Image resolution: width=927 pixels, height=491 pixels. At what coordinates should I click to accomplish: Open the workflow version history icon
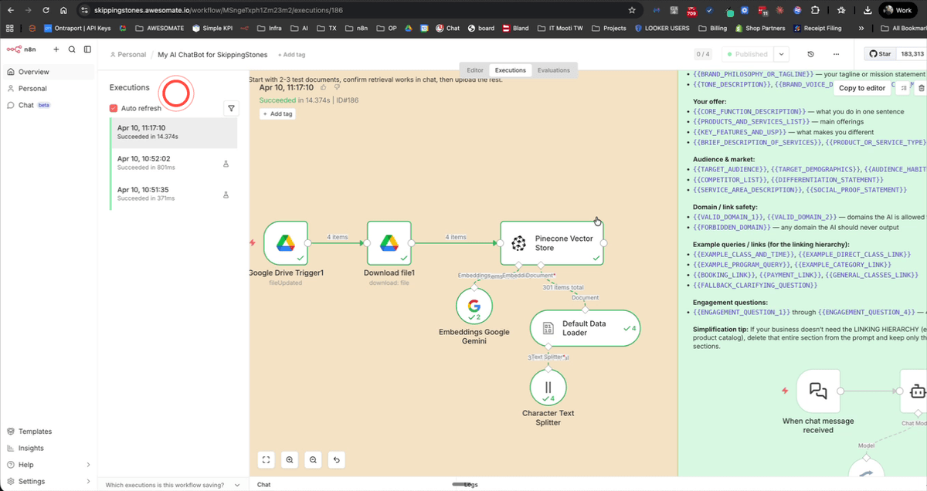(811, 54)
